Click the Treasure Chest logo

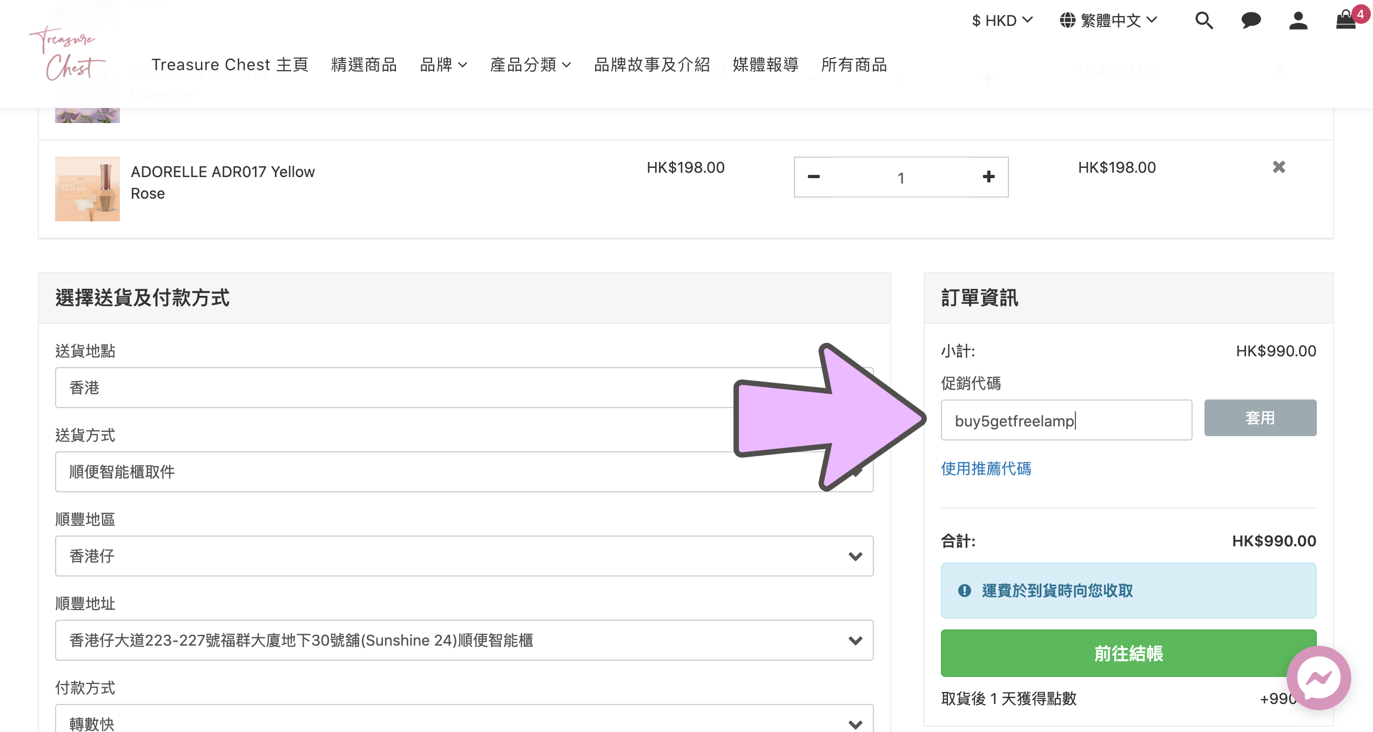[67, 54]
